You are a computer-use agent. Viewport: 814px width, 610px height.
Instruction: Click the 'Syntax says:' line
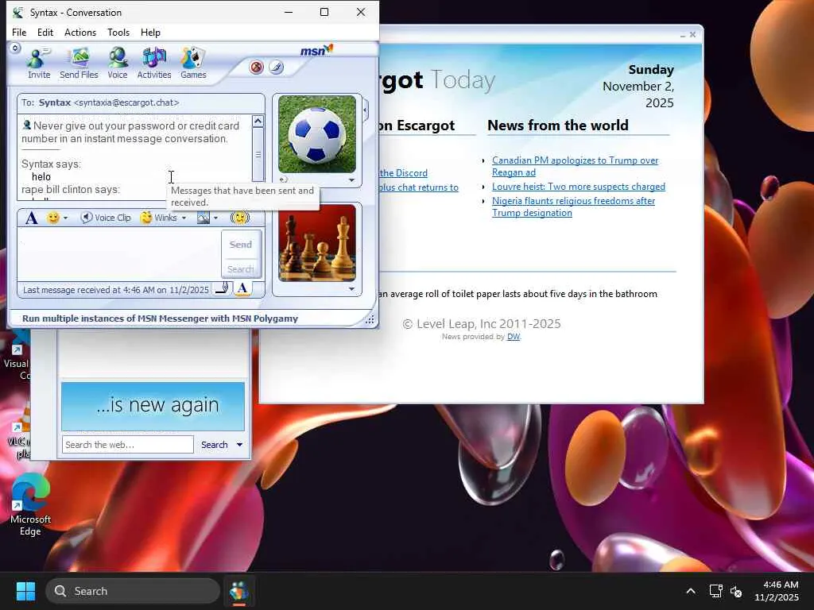coord(51,164)
